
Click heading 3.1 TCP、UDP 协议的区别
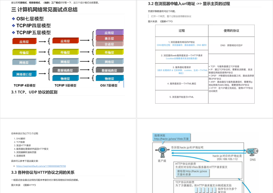(34, 92)
